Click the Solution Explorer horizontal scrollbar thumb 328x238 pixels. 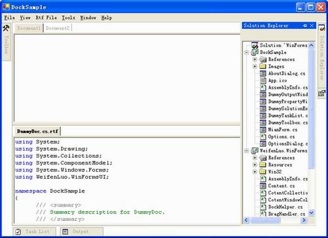[x=265, y=220]
